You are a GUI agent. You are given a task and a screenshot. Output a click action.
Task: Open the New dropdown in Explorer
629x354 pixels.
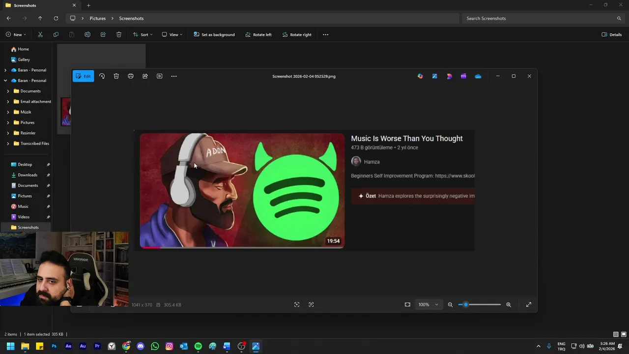16,35
